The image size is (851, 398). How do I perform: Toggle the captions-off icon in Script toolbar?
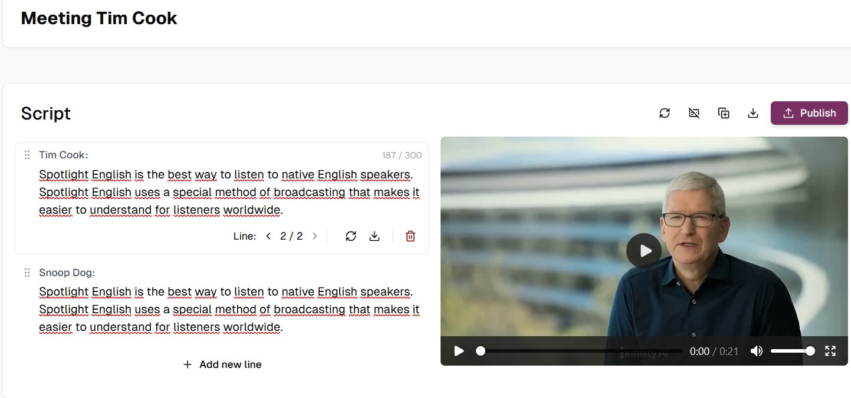[x=694, y=113]
